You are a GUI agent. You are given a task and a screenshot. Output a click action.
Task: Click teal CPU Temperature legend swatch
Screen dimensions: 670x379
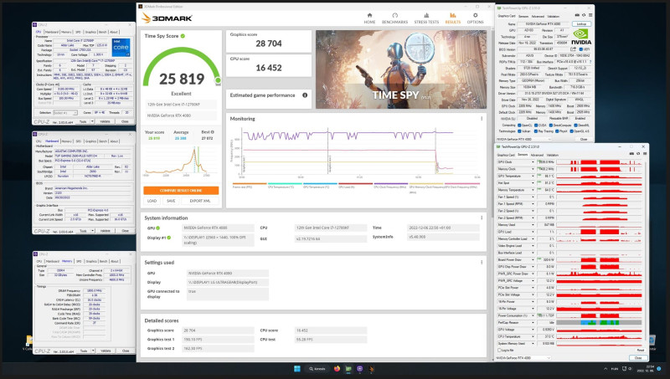click(x=285, y=184)
